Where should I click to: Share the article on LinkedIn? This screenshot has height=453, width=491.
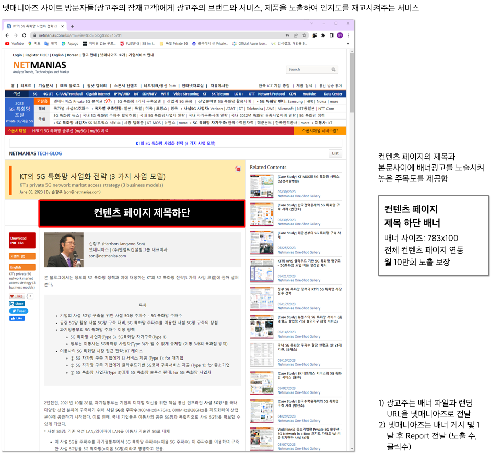point(17,304)
